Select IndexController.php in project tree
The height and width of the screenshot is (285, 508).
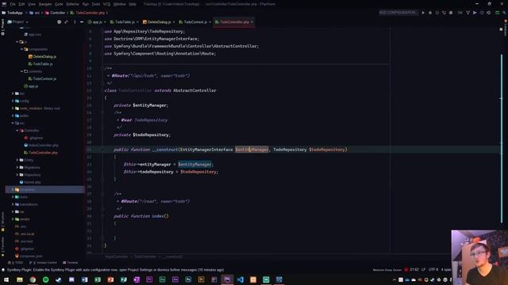click(x=40, y=146)
